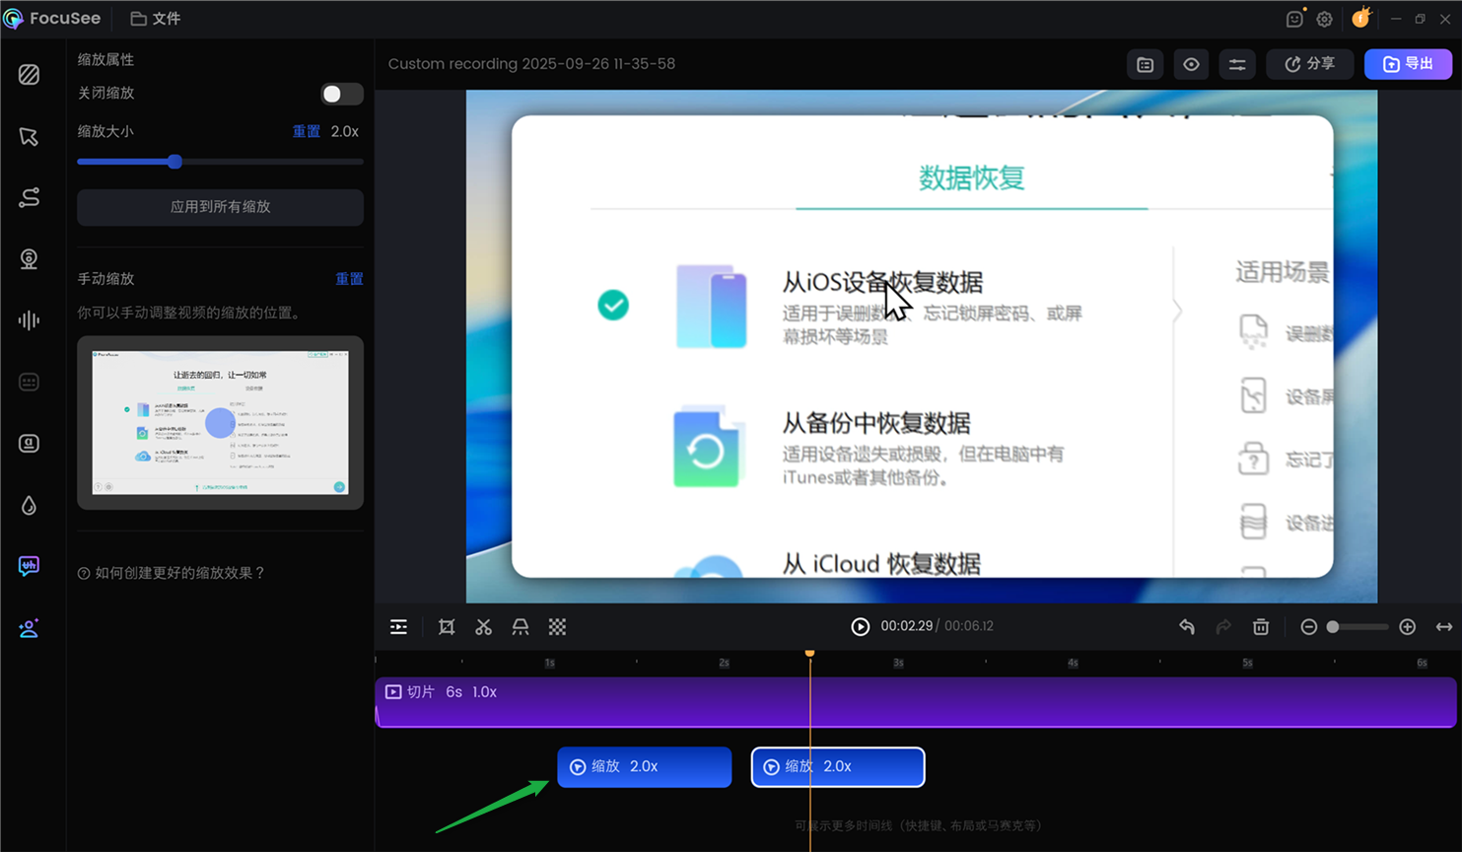
Task: Reset manual zoom via 重置 beside 手动缩放
Action: click(x=349, y=279)
